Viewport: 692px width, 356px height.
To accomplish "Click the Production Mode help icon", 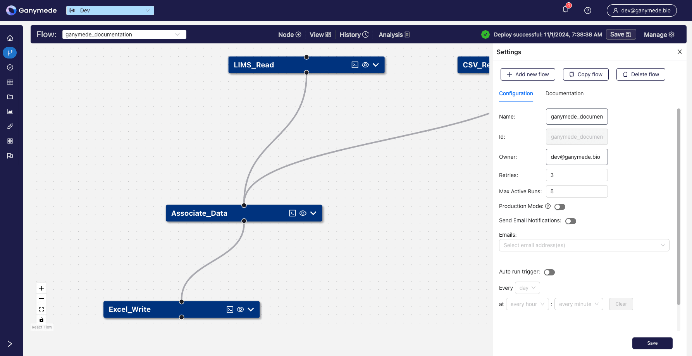I will (x=548, y=206).
